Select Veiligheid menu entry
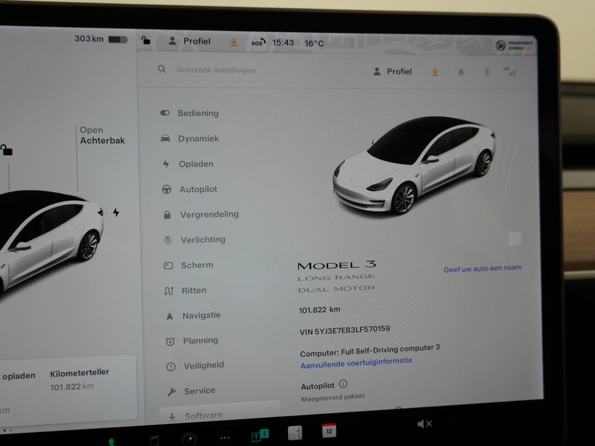This screenshot has width=595, height=446. click(x=196, y=366)
